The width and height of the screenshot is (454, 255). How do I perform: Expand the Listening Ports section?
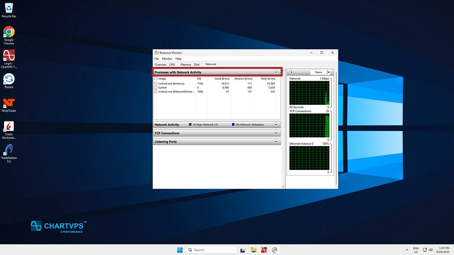tap(276, 142)
